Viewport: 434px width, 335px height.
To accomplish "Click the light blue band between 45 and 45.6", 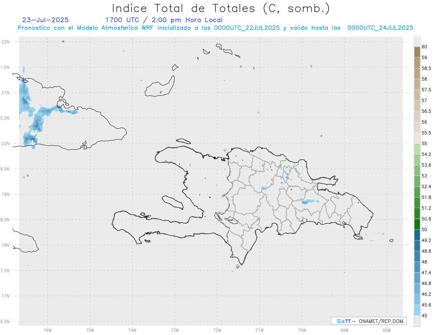I will coord(417,310).
